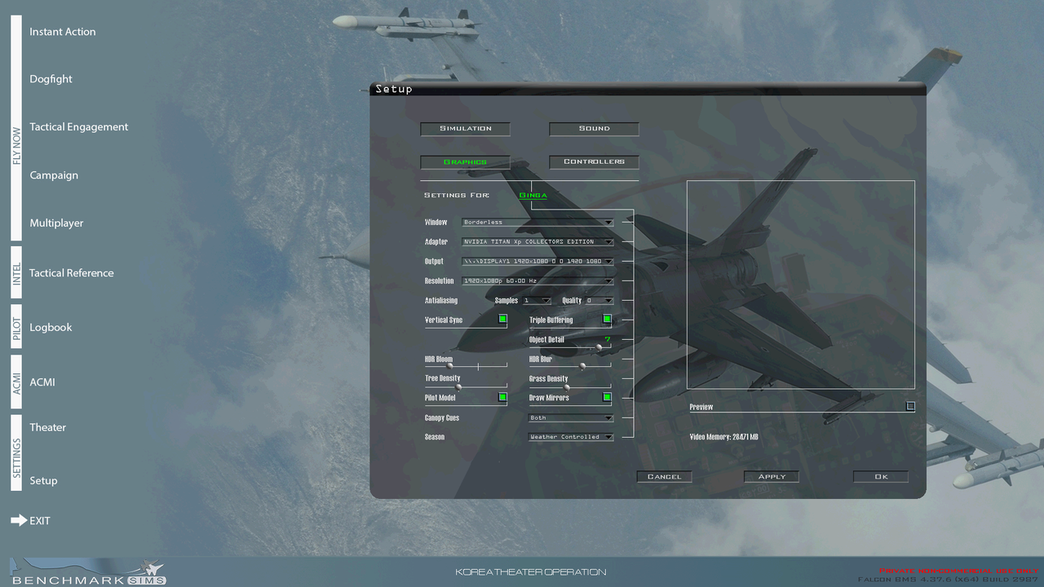Open the Window mode dropdown

click(x=537, y=222)
